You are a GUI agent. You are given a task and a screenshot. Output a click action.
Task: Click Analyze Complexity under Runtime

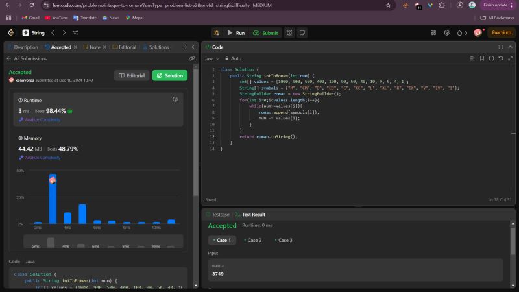(40, 119)
